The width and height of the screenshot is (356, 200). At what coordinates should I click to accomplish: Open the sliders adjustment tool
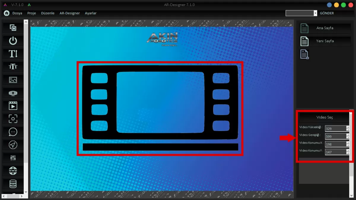point(13,158)
